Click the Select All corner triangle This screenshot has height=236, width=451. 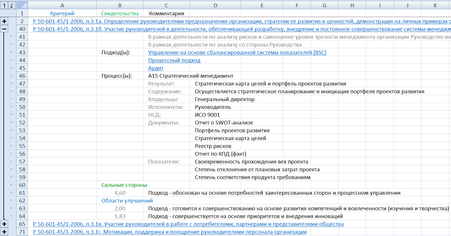(x=22, y=5)
